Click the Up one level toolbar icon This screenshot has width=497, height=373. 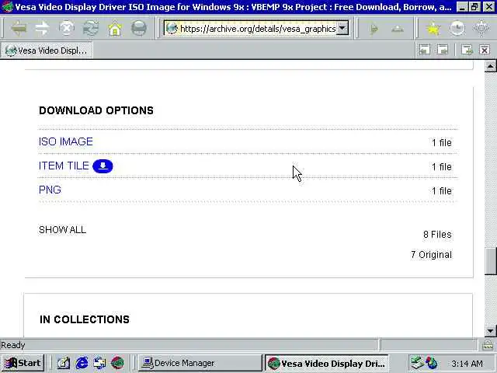(x=398, y=29)
